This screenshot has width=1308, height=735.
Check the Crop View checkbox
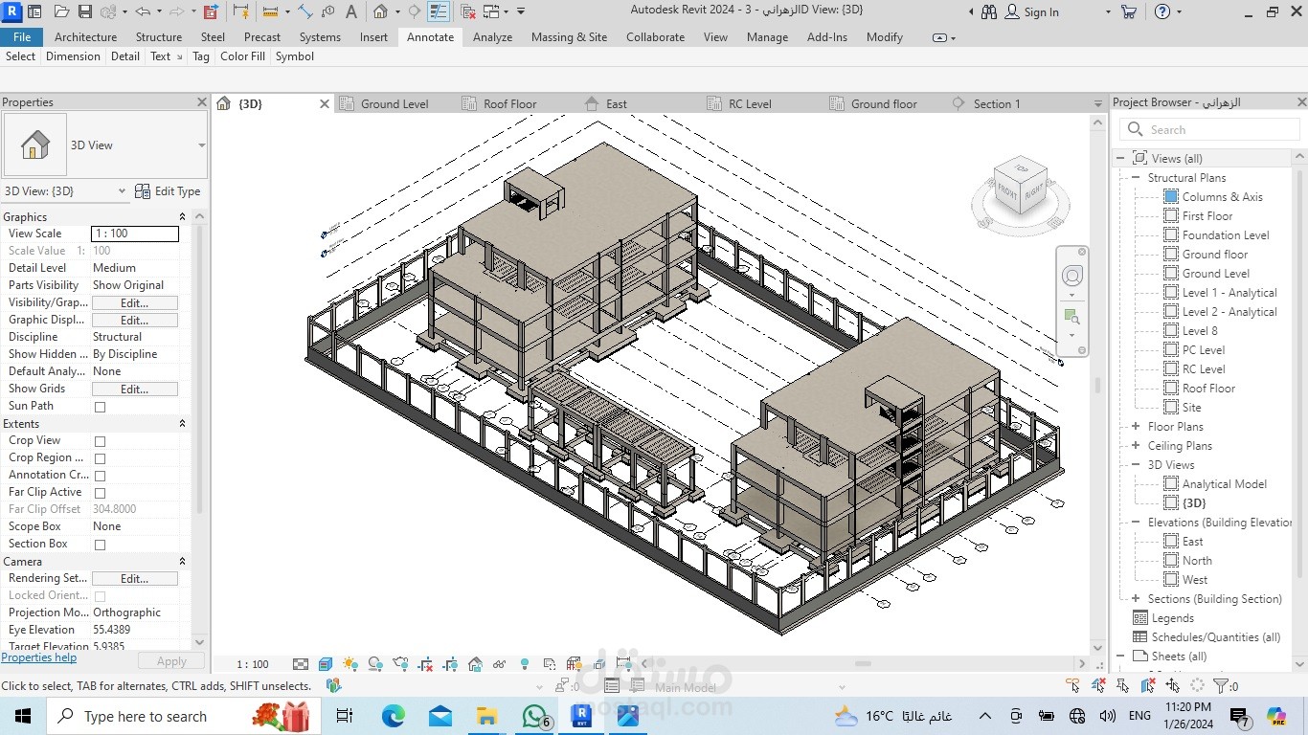pos(100,441)
